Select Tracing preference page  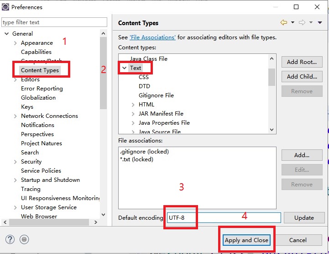[x=31, y=189]
